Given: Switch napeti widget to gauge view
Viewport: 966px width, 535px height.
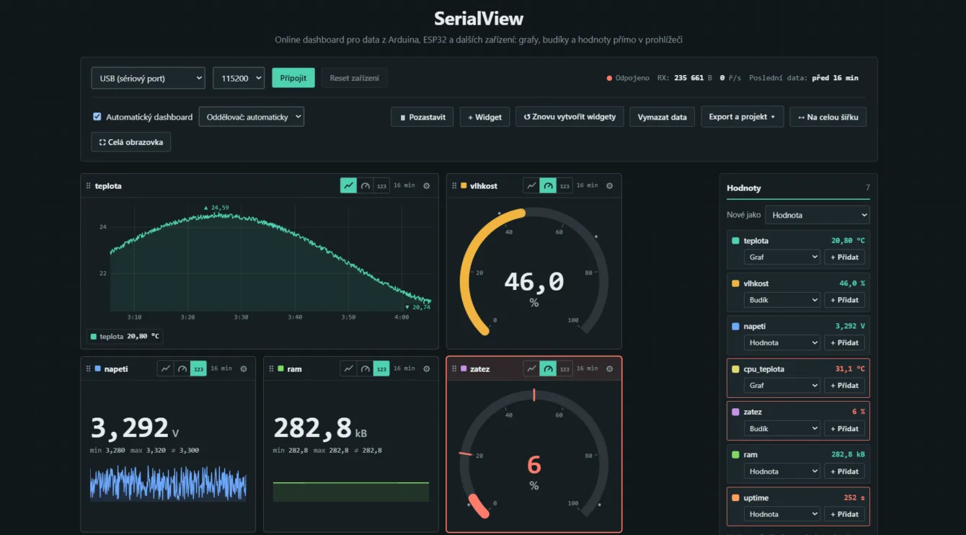Looking at the screenshot, I should [182, 369].
